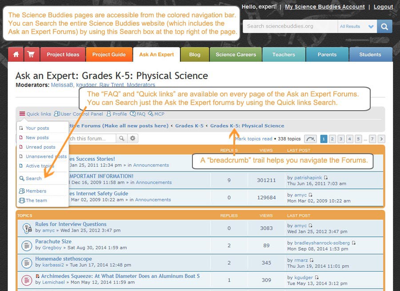Viewport: 400px width, 291px height.
Task: Open the shopping cart tab icon
Action: pos(32,54)
